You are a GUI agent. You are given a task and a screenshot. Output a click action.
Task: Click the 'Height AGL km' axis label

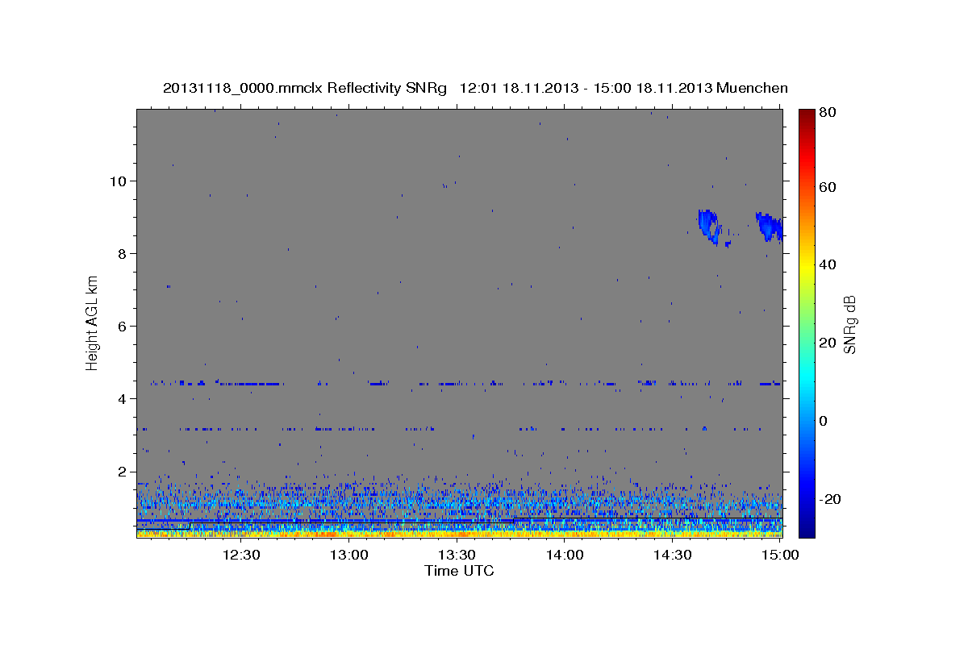(x=93, y=322)
